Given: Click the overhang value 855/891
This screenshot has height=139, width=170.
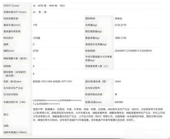Looking at the screenshot, I should point(119,102).
